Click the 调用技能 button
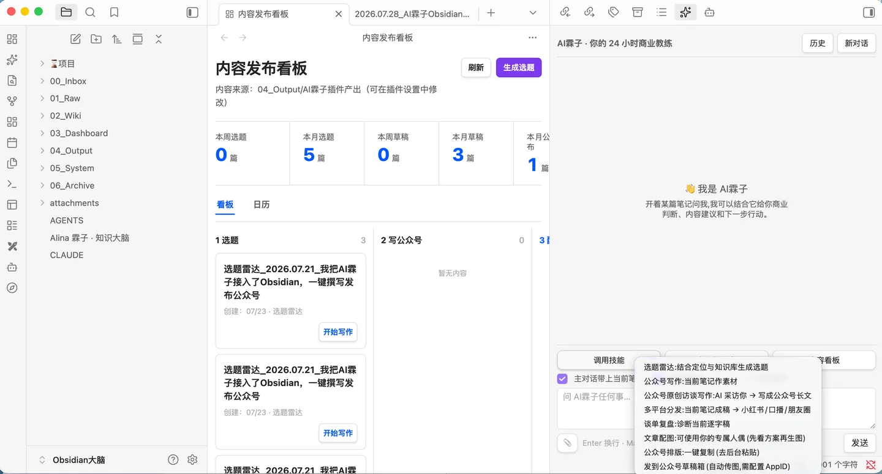 point(609,360)
